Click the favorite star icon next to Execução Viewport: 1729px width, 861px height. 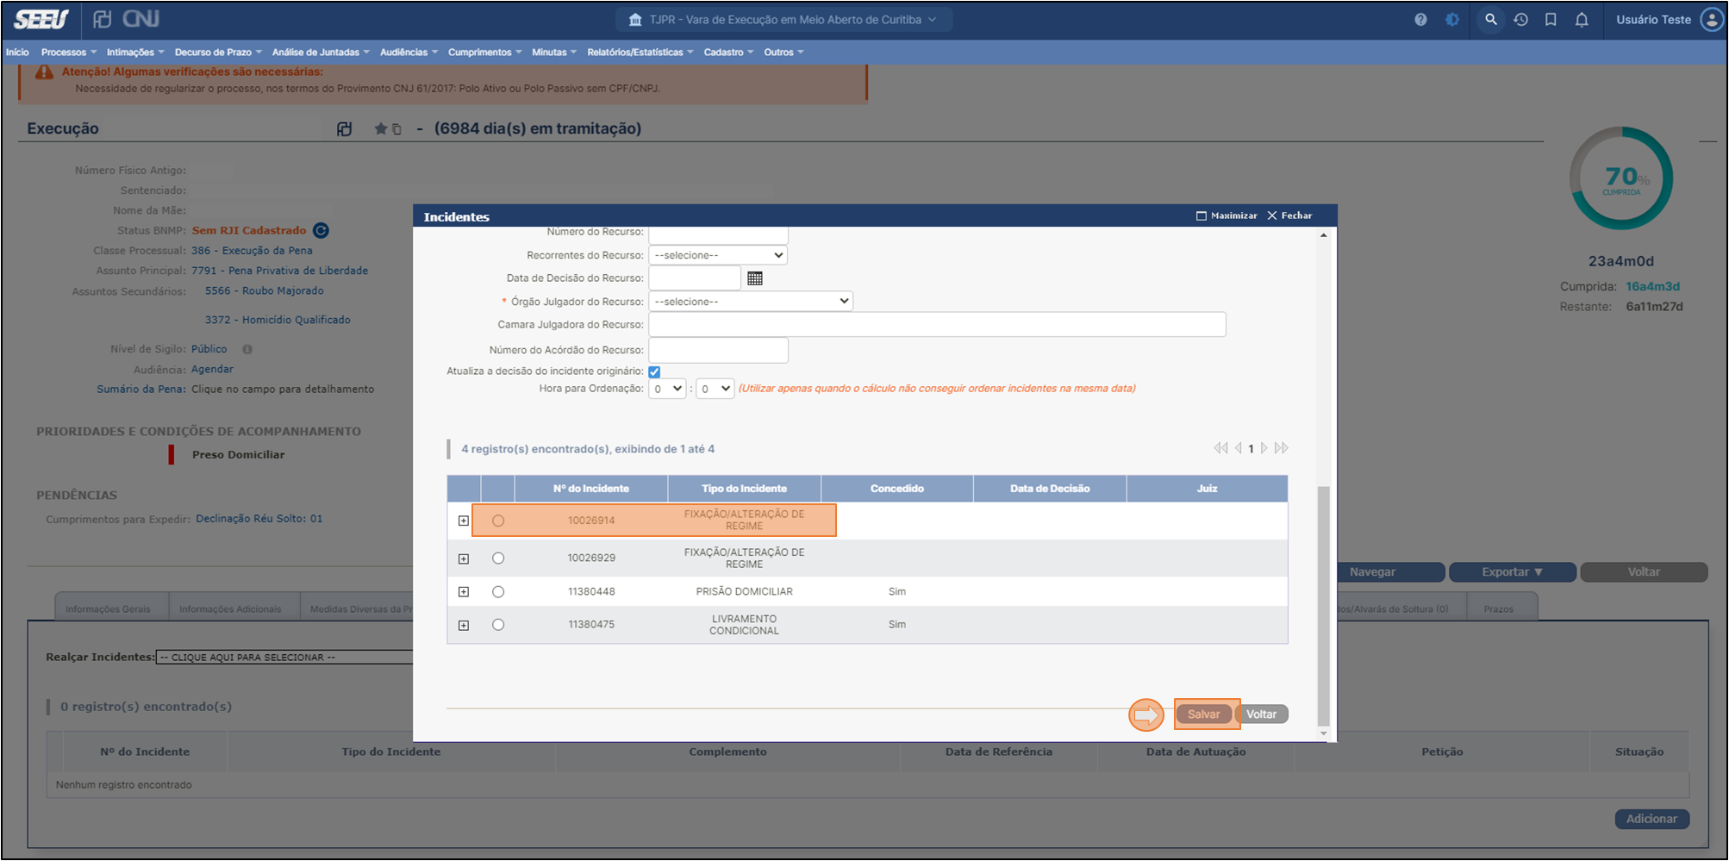click(x=381, y=128)
